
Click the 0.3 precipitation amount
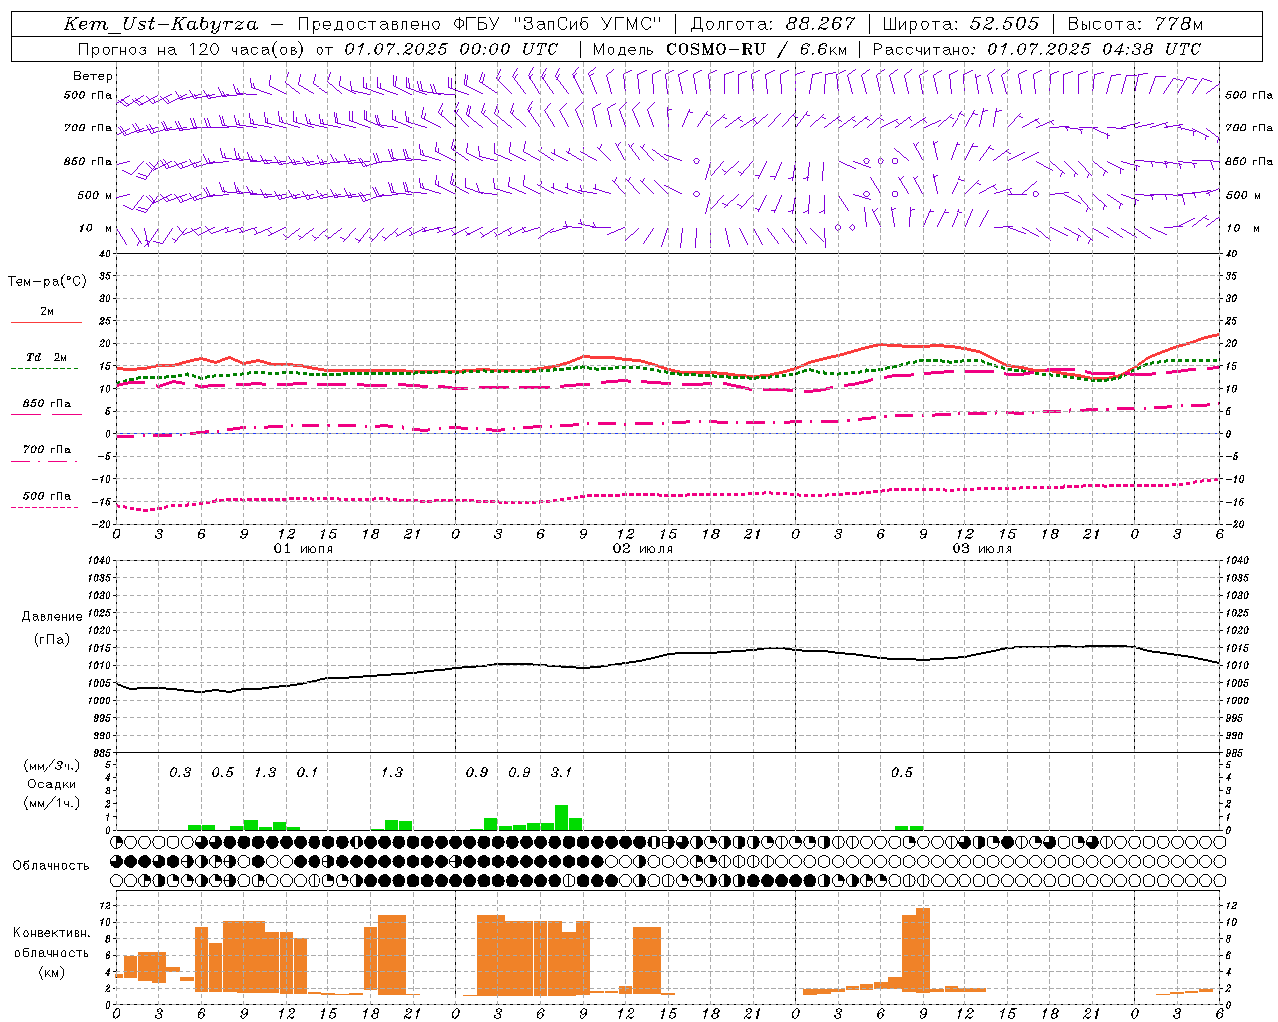click(180, 772)
